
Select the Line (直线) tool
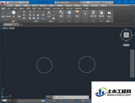(3, 14)
